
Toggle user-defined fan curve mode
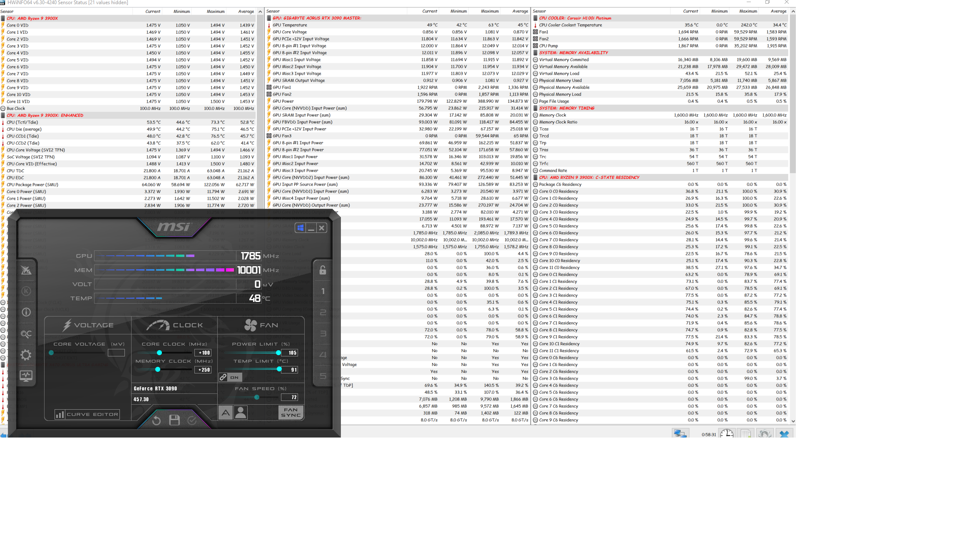(241, 413)
